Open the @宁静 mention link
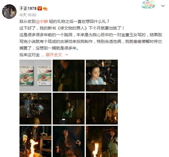The height and width of the screenshot is (157, 169). click(42, 21)
